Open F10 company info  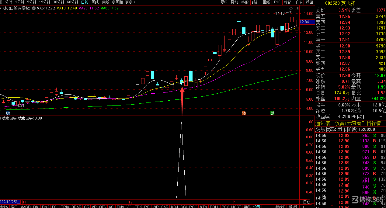pyautogui.click(x=277, y=2)
